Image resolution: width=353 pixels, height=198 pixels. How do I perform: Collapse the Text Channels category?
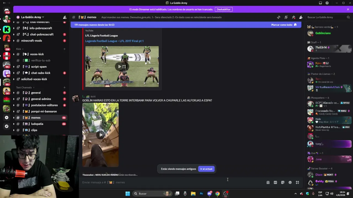[25, 87]
